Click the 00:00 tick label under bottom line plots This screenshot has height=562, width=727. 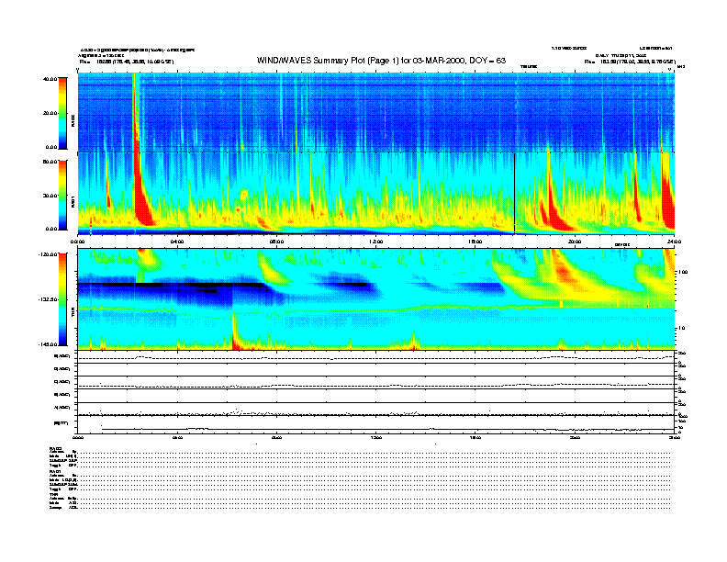[78, 437]
